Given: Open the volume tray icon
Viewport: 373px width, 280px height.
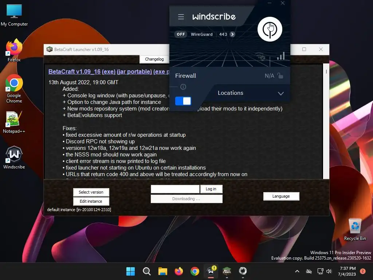Looking at the screenshot, I should [329, 271].
